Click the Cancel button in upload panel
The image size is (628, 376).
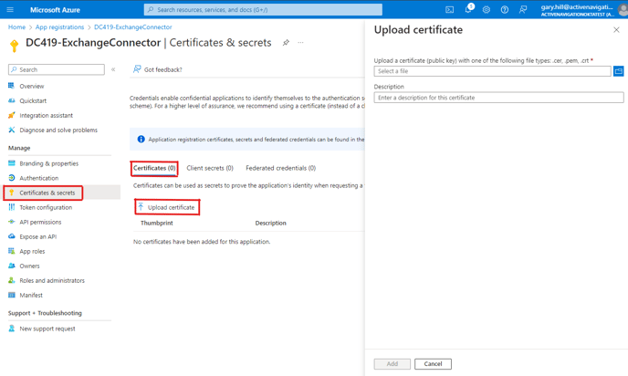click(433, 364)
